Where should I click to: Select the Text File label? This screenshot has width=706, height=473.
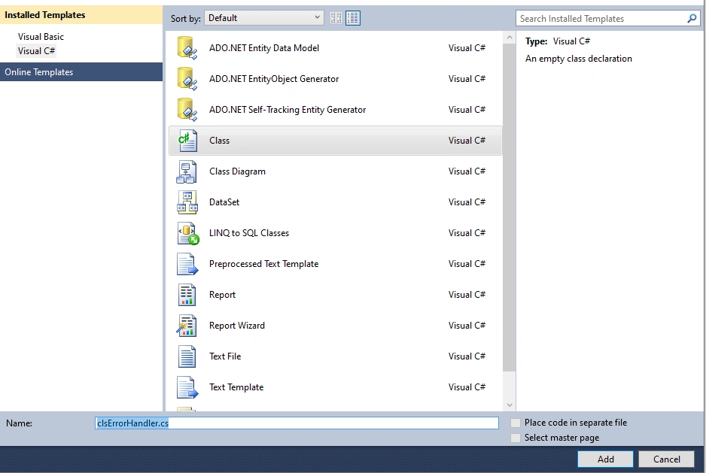coord(225,356)
